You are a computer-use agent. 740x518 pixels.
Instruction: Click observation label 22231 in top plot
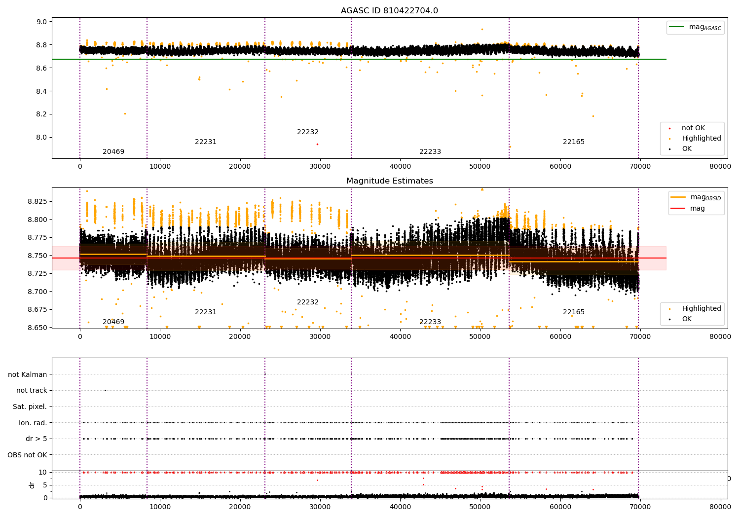click(x=206, y=142)
